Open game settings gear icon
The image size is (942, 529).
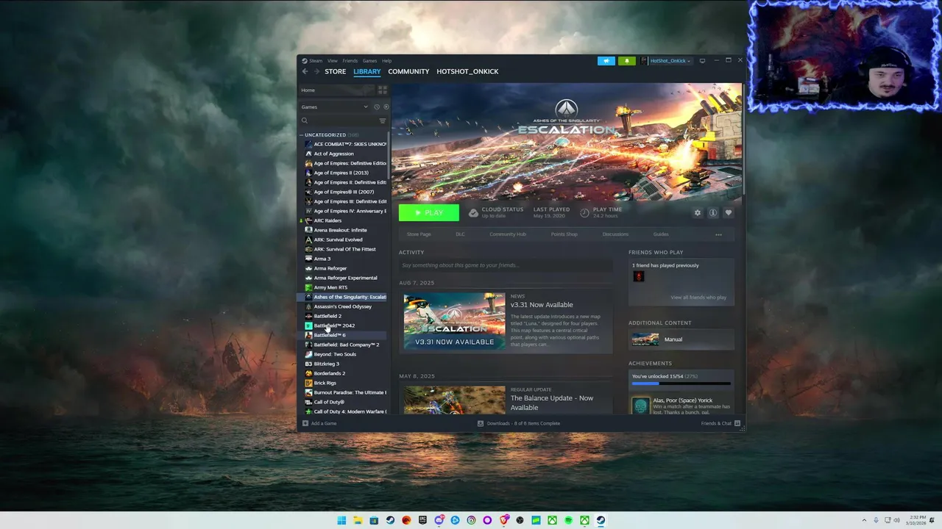tap(698, 213)
